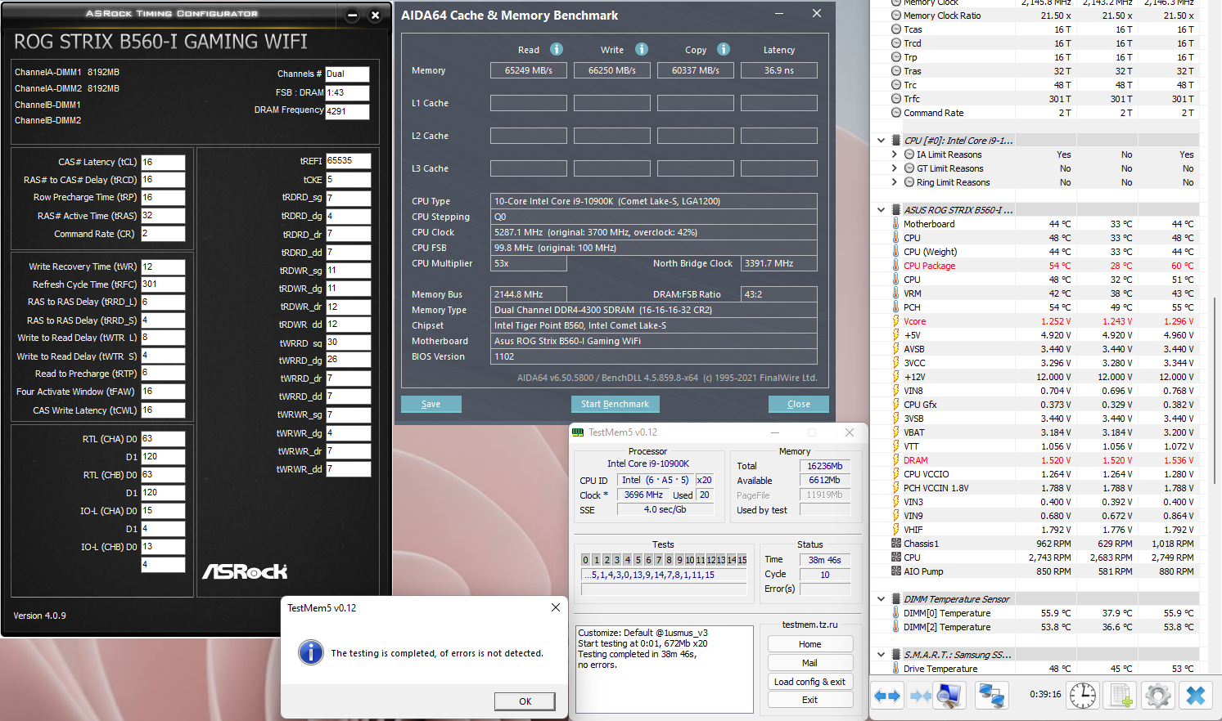This screenshot has width=1222, height=721.
Task: Click the CAS# Latency (tCL) value field
Action: pos(163,162)
